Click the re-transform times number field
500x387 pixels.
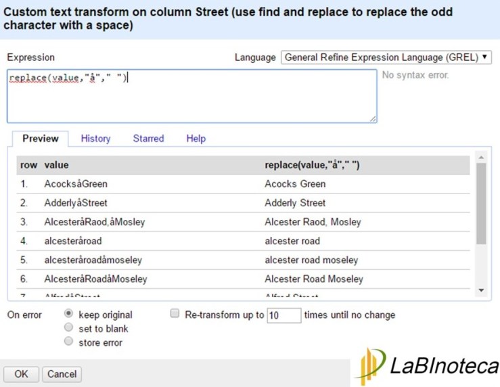[284, 315]
